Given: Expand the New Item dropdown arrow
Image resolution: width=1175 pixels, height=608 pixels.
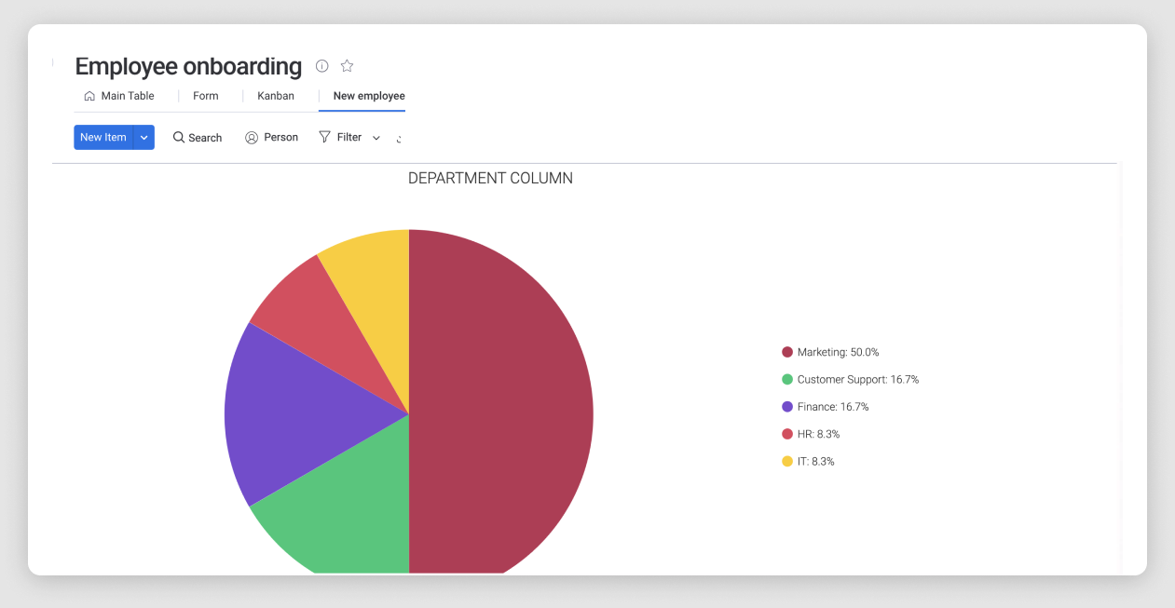Looking at the screenshot, I should pyautogui.click(x=143, y=138).
